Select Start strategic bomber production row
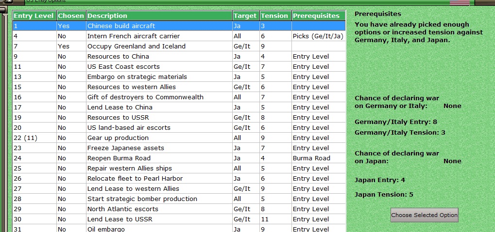The image size is (495, 232). (x=179, y=199)
